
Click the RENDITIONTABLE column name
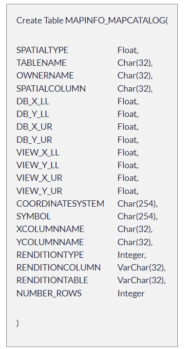pyautogui.click(x=52, y=280)
